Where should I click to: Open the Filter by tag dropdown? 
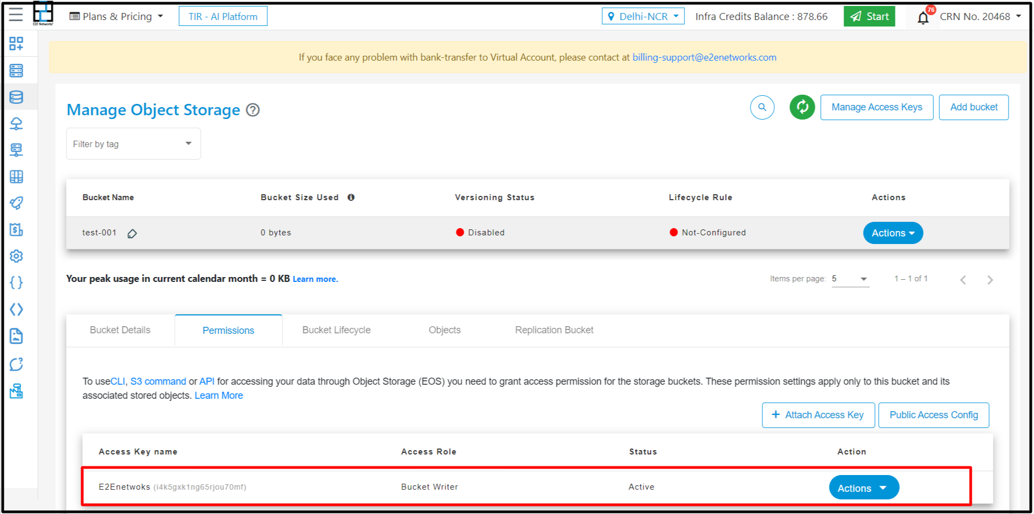pos(133,143)
